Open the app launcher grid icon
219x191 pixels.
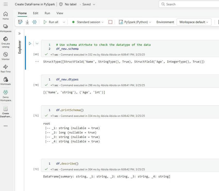click(x=5, y=4)
